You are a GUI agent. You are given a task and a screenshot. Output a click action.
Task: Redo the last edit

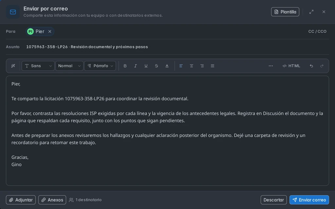tap(322, 66)
